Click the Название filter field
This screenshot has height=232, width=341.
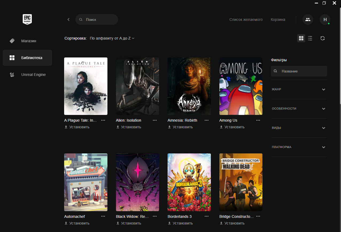click(299, 71)
